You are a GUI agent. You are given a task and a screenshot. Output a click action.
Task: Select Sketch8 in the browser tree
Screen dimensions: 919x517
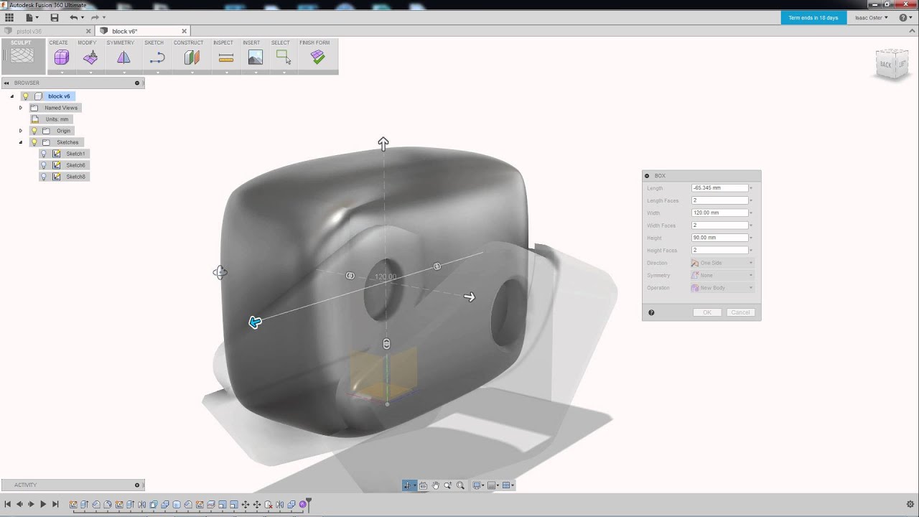(x=75, y=177)
